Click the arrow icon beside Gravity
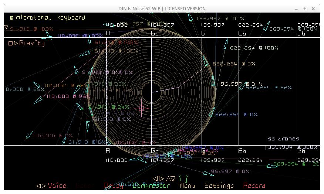 [16, 43]
